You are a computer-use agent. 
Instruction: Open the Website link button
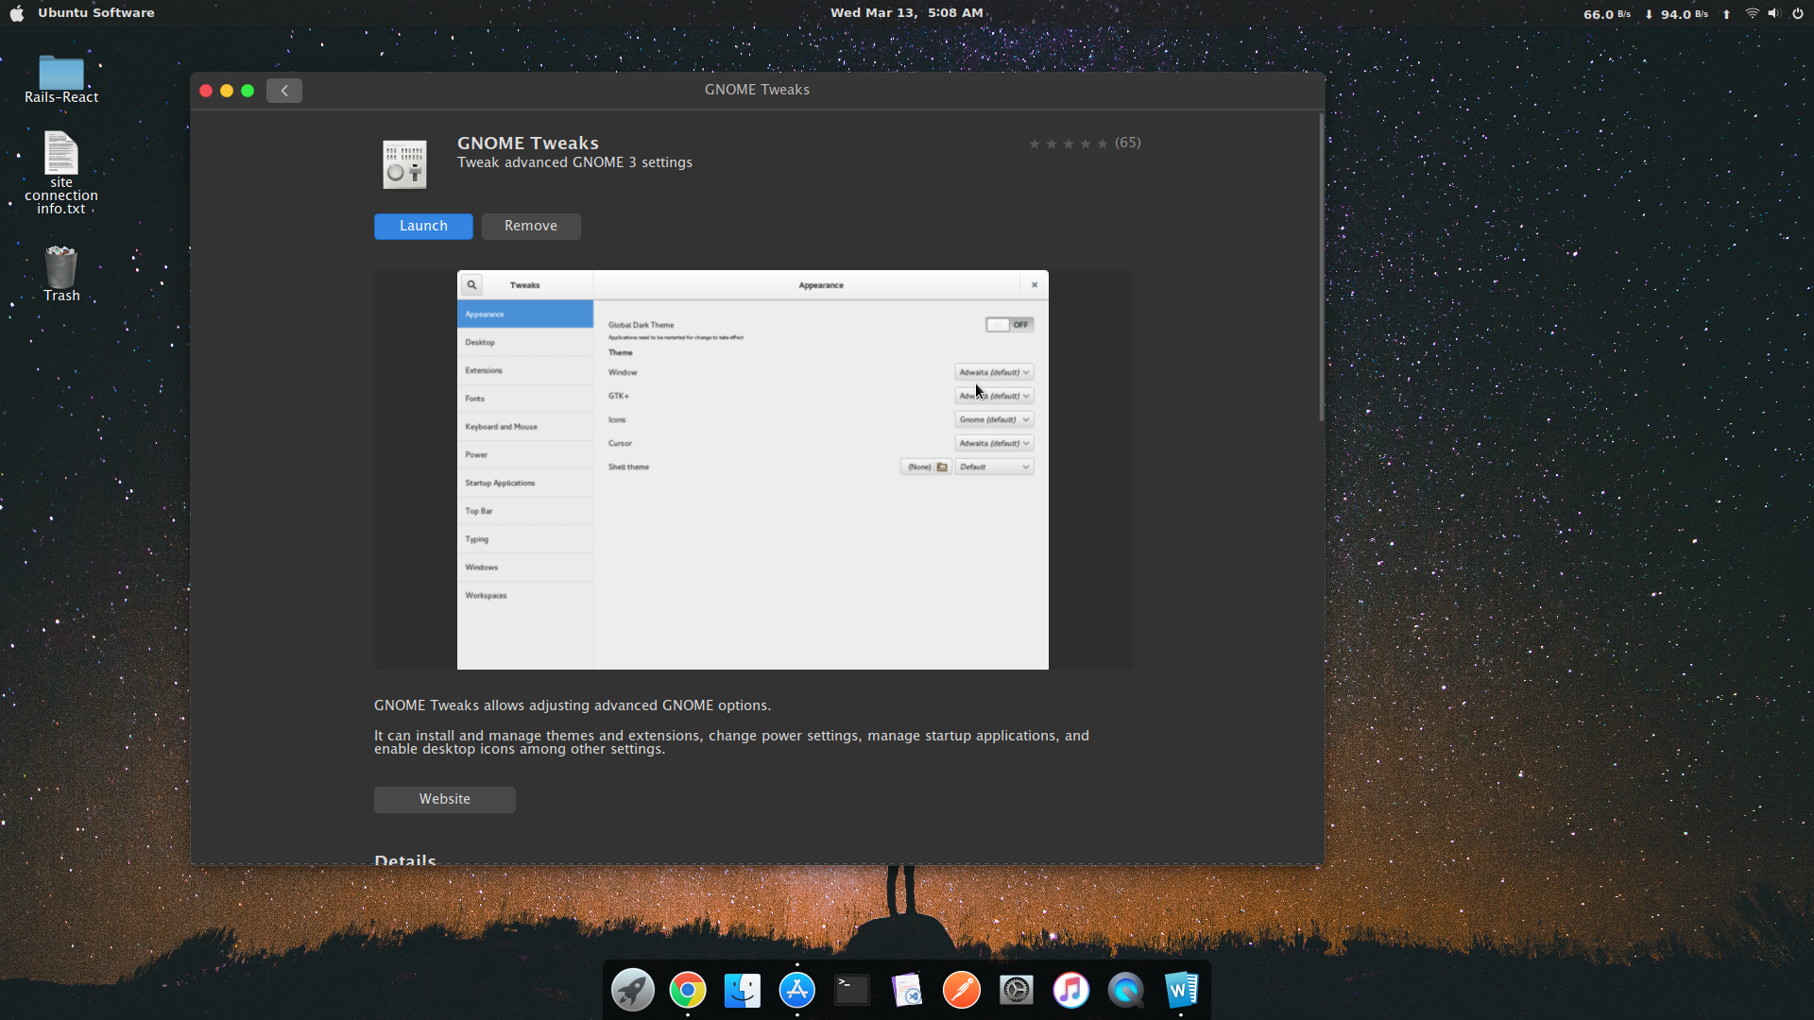tap(444, 800)
